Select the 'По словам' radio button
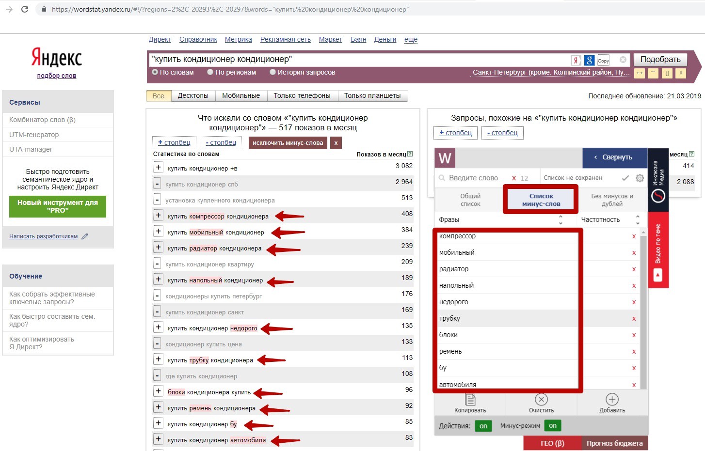The width and height of the screenshot is (705, 451). (155, 72)
